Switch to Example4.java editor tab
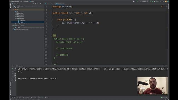 (49, 4)
